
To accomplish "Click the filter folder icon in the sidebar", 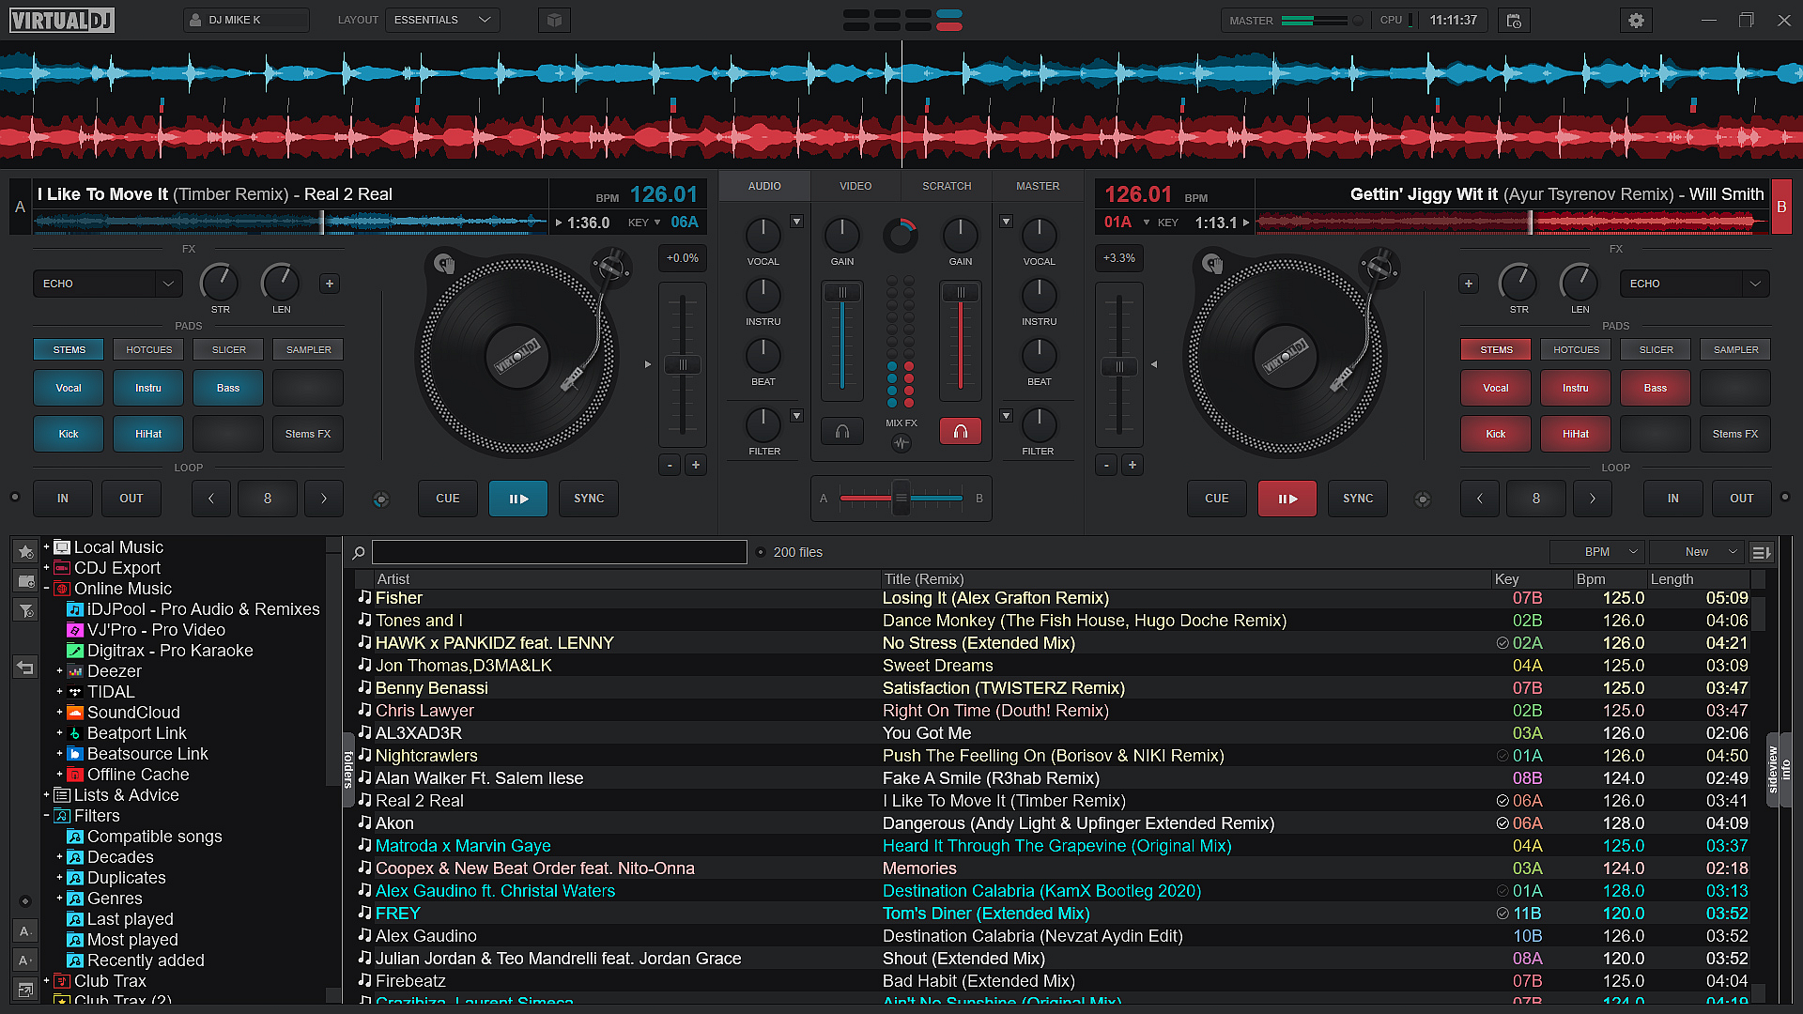I will point(24,610).
